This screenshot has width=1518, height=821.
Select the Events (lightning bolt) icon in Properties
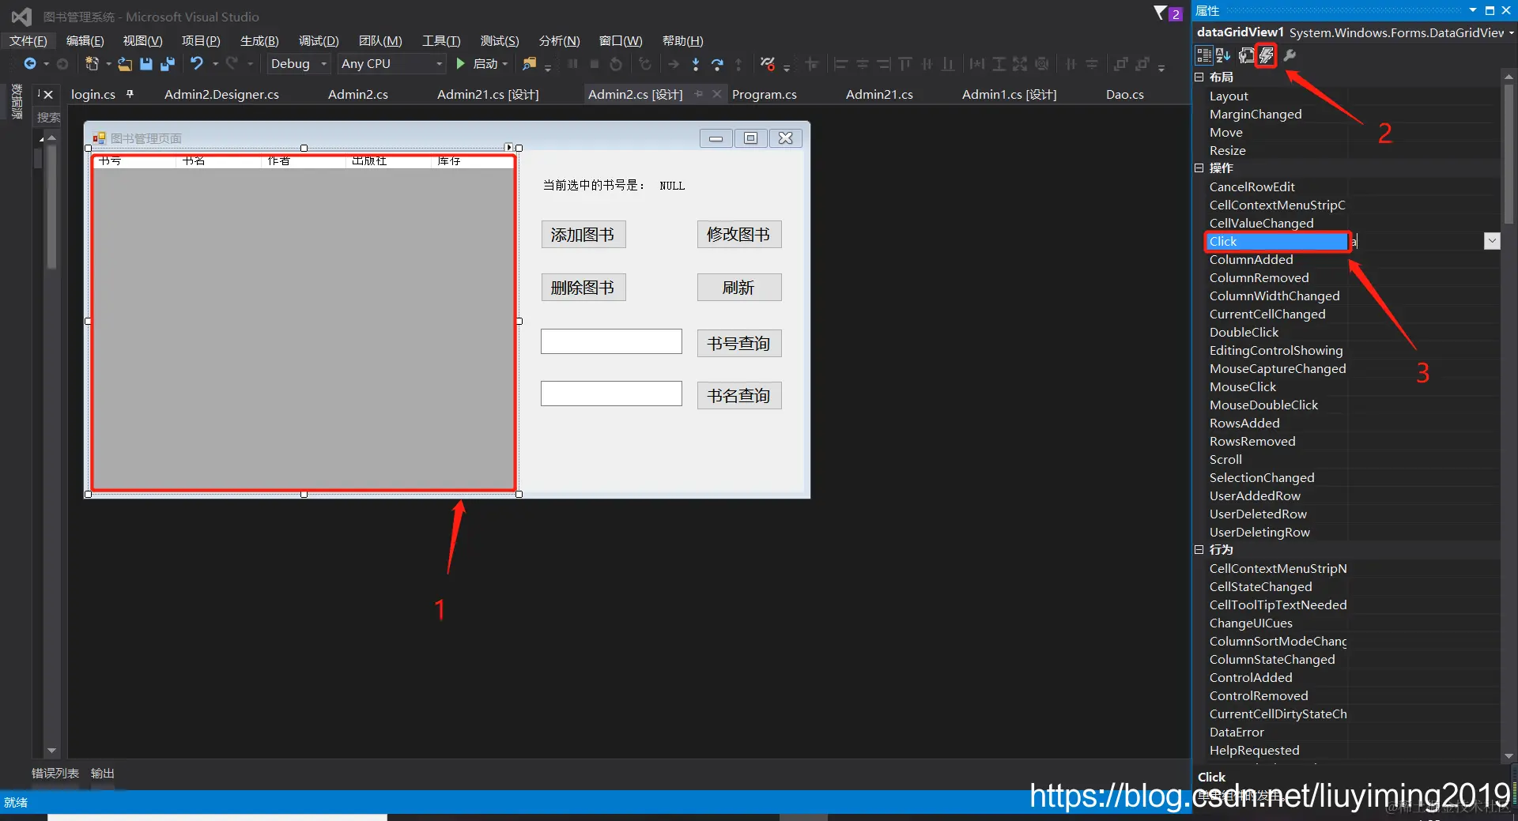[x=1267, y=55]
